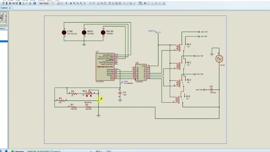
Task: Select the AC IN sine voltage source
Action: coord(219,59)
